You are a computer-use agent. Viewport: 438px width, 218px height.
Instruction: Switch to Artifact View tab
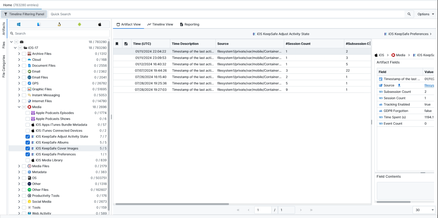(128, 24)
